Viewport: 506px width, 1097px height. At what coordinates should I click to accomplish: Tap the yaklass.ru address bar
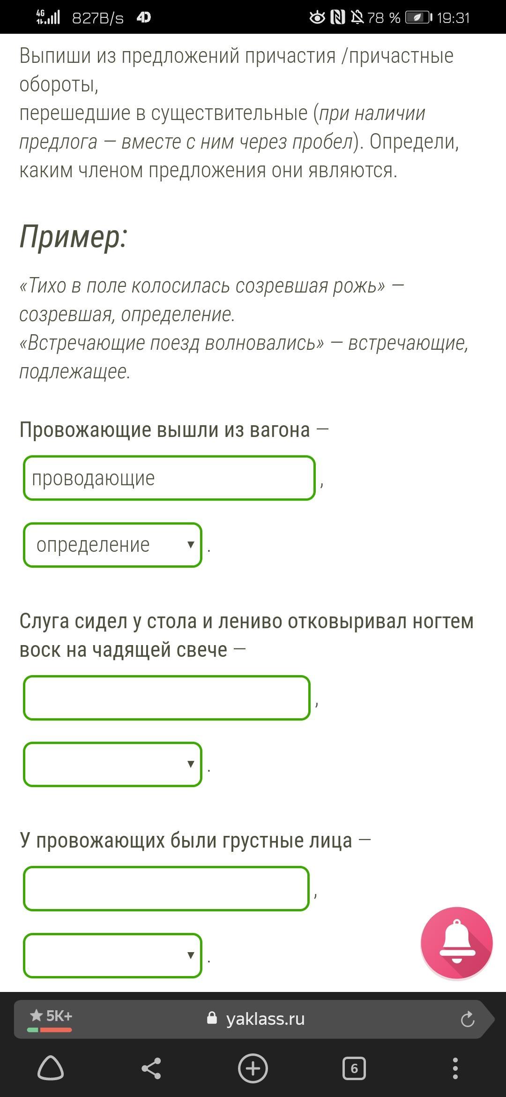pos(265,1019)
